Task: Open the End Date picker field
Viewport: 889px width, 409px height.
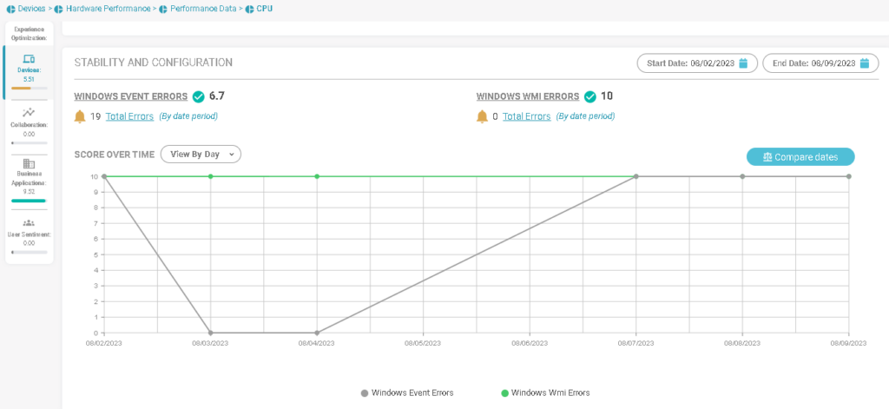Action: tap(813, 63)
